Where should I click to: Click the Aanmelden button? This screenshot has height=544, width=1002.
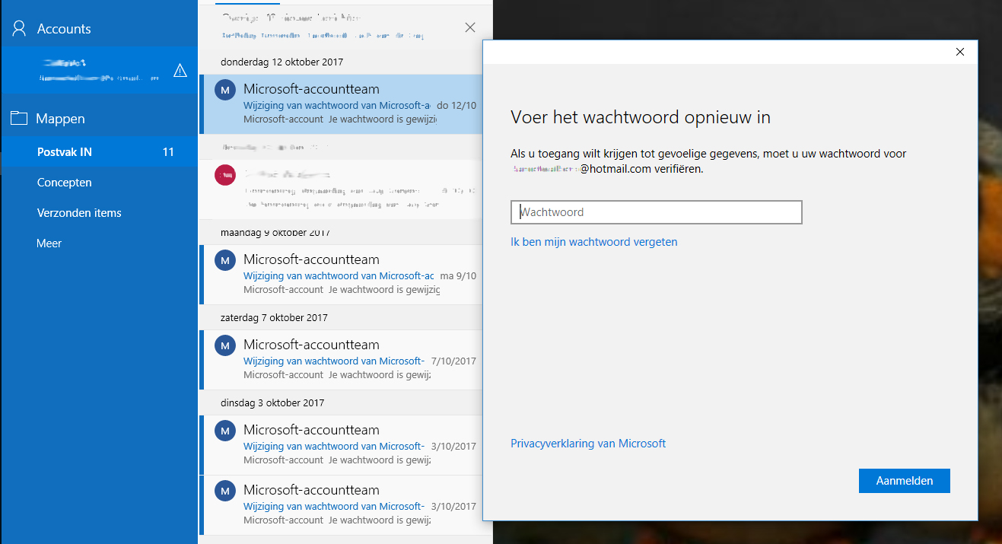(905, 481)
